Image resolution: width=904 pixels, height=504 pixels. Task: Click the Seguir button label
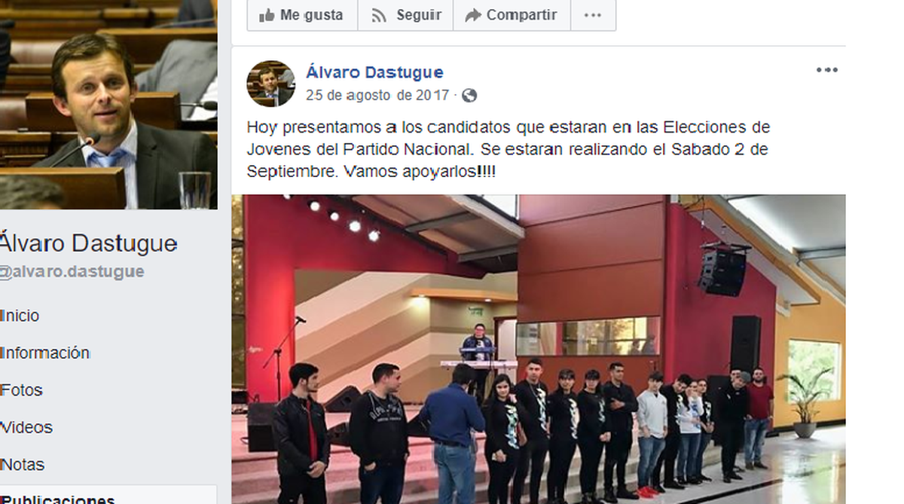tap(418, 15)
